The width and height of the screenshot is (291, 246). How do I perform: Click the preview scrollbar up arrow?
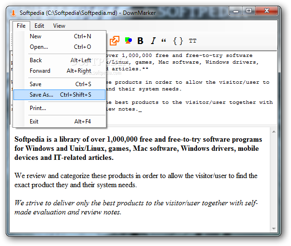[x=274, y=132]
